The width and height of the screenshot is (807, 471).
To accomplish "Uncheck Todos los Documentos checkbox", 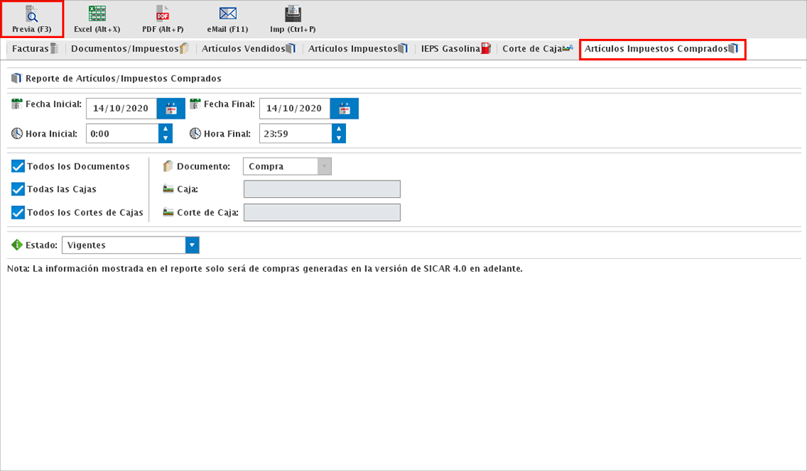I will coord(19,166).
